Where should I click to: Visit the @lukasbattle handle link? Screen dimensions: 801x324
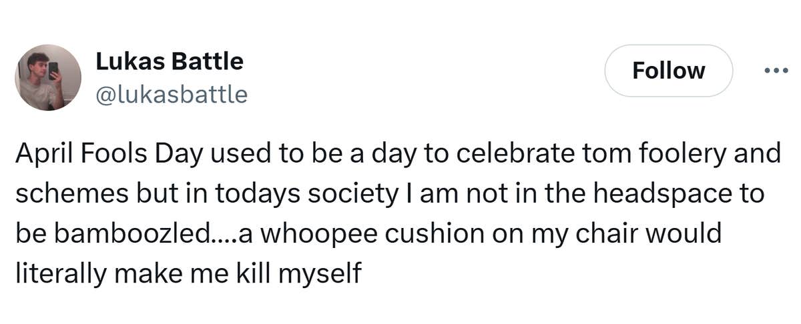[172, 95]
